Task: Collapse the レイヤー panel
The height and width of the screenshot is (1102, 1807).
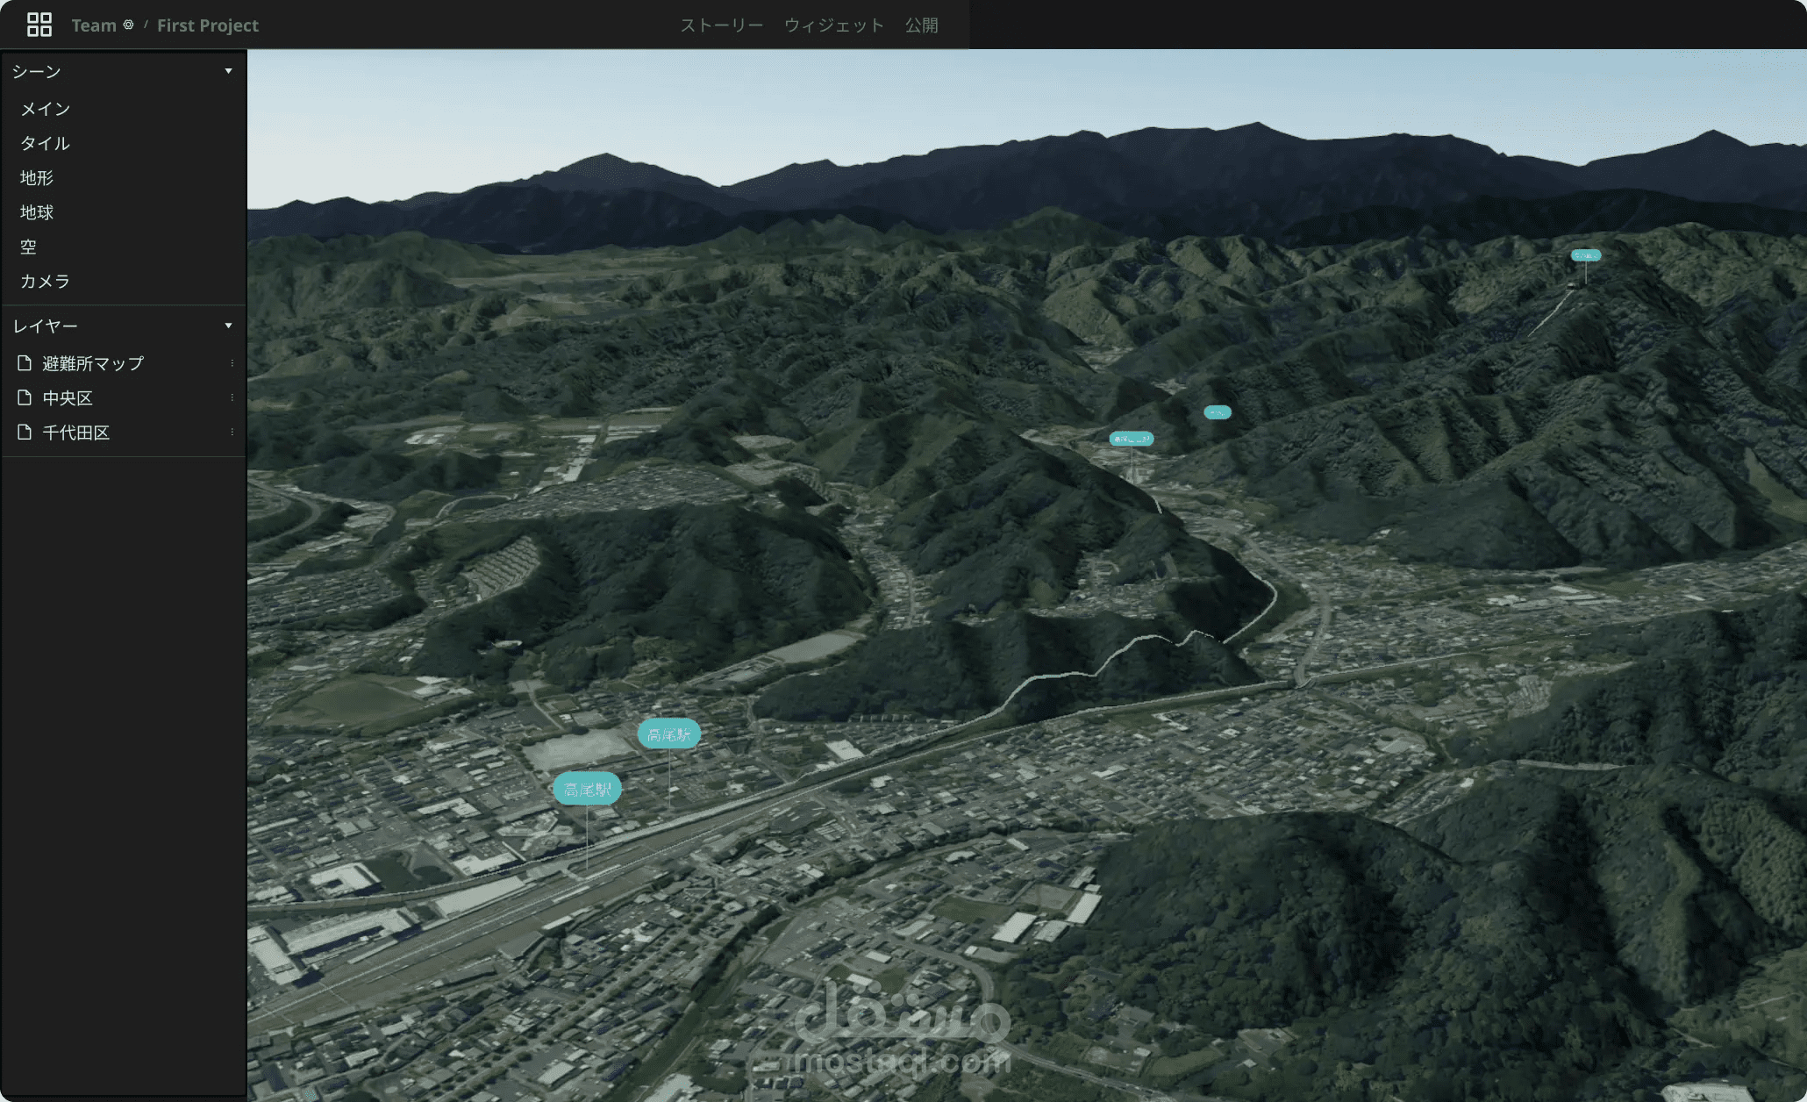Action: click(228, 325)
